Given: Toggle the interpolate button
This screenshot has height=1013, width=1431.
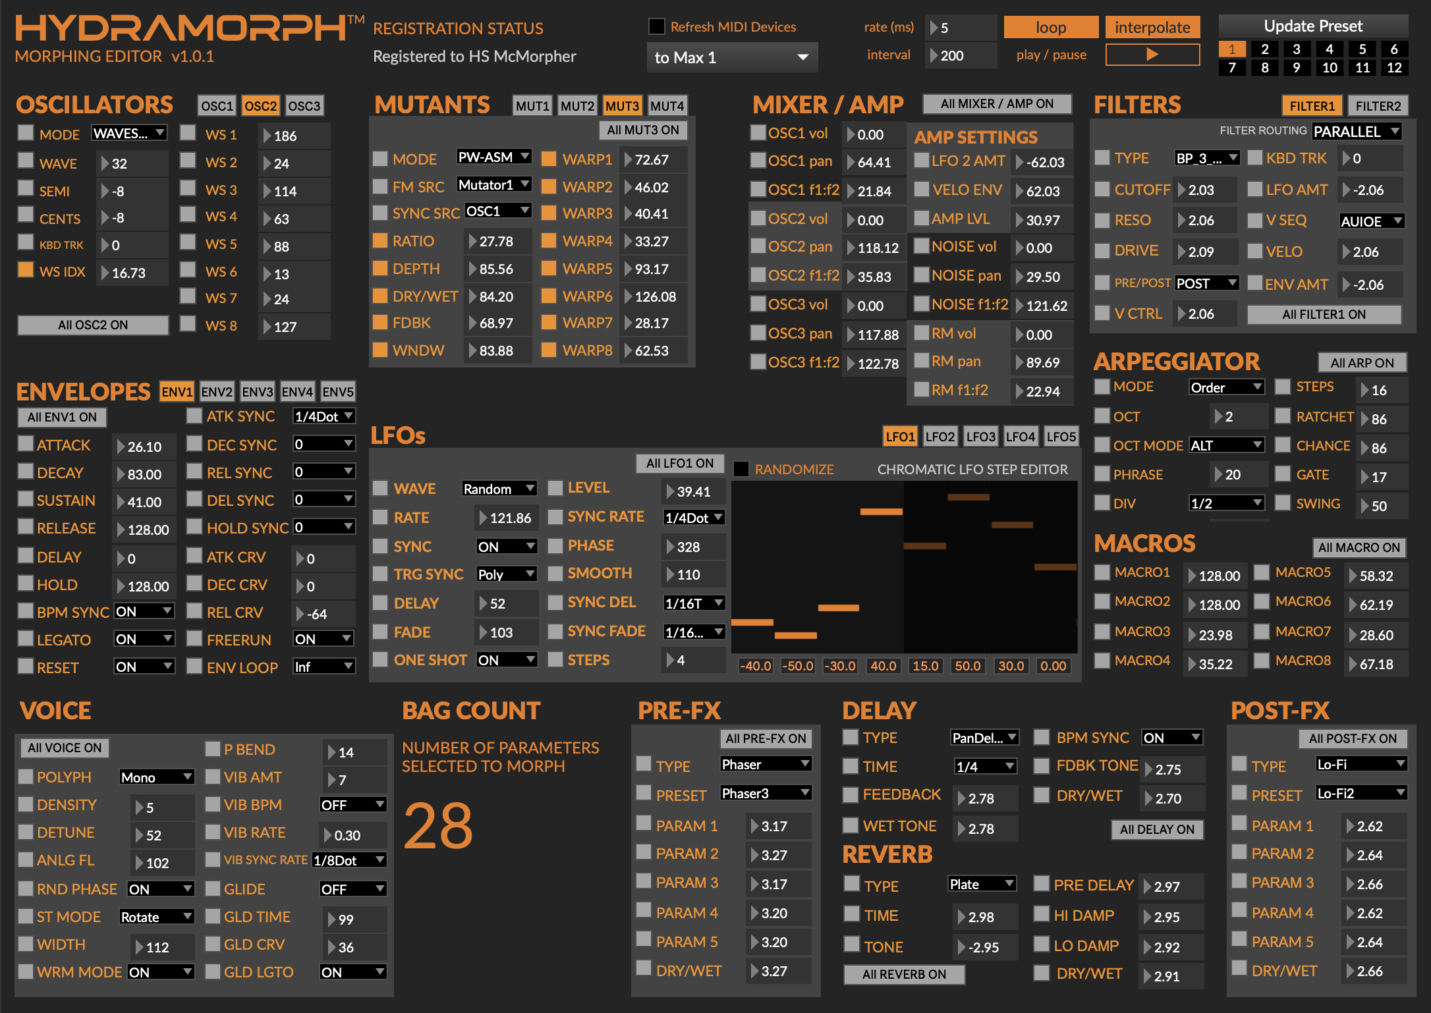Looking at the screenshot, I should click(1152, 27).
